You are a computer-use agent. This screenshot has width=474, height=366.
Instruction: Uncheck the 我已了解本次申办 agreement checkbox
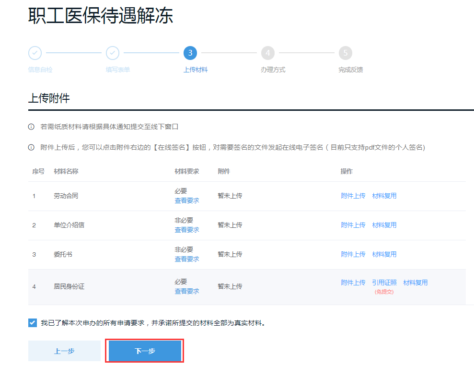(x=33, y=323)
